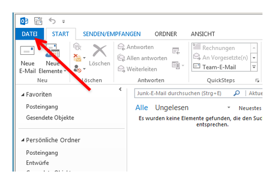Collapse the folder pane chevron

pyautogui.click(x=120, y=89)
